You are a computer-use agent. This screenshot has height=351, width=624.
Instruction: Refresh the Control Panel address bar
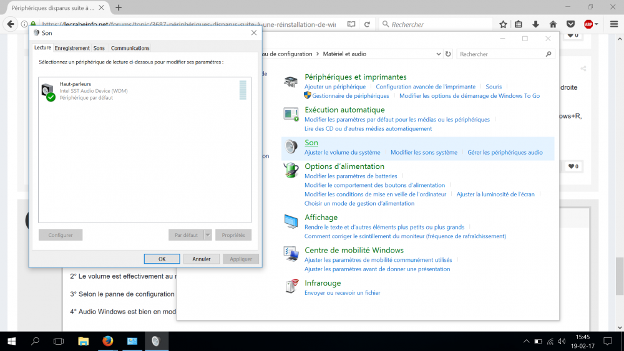(x=448, y=54)
